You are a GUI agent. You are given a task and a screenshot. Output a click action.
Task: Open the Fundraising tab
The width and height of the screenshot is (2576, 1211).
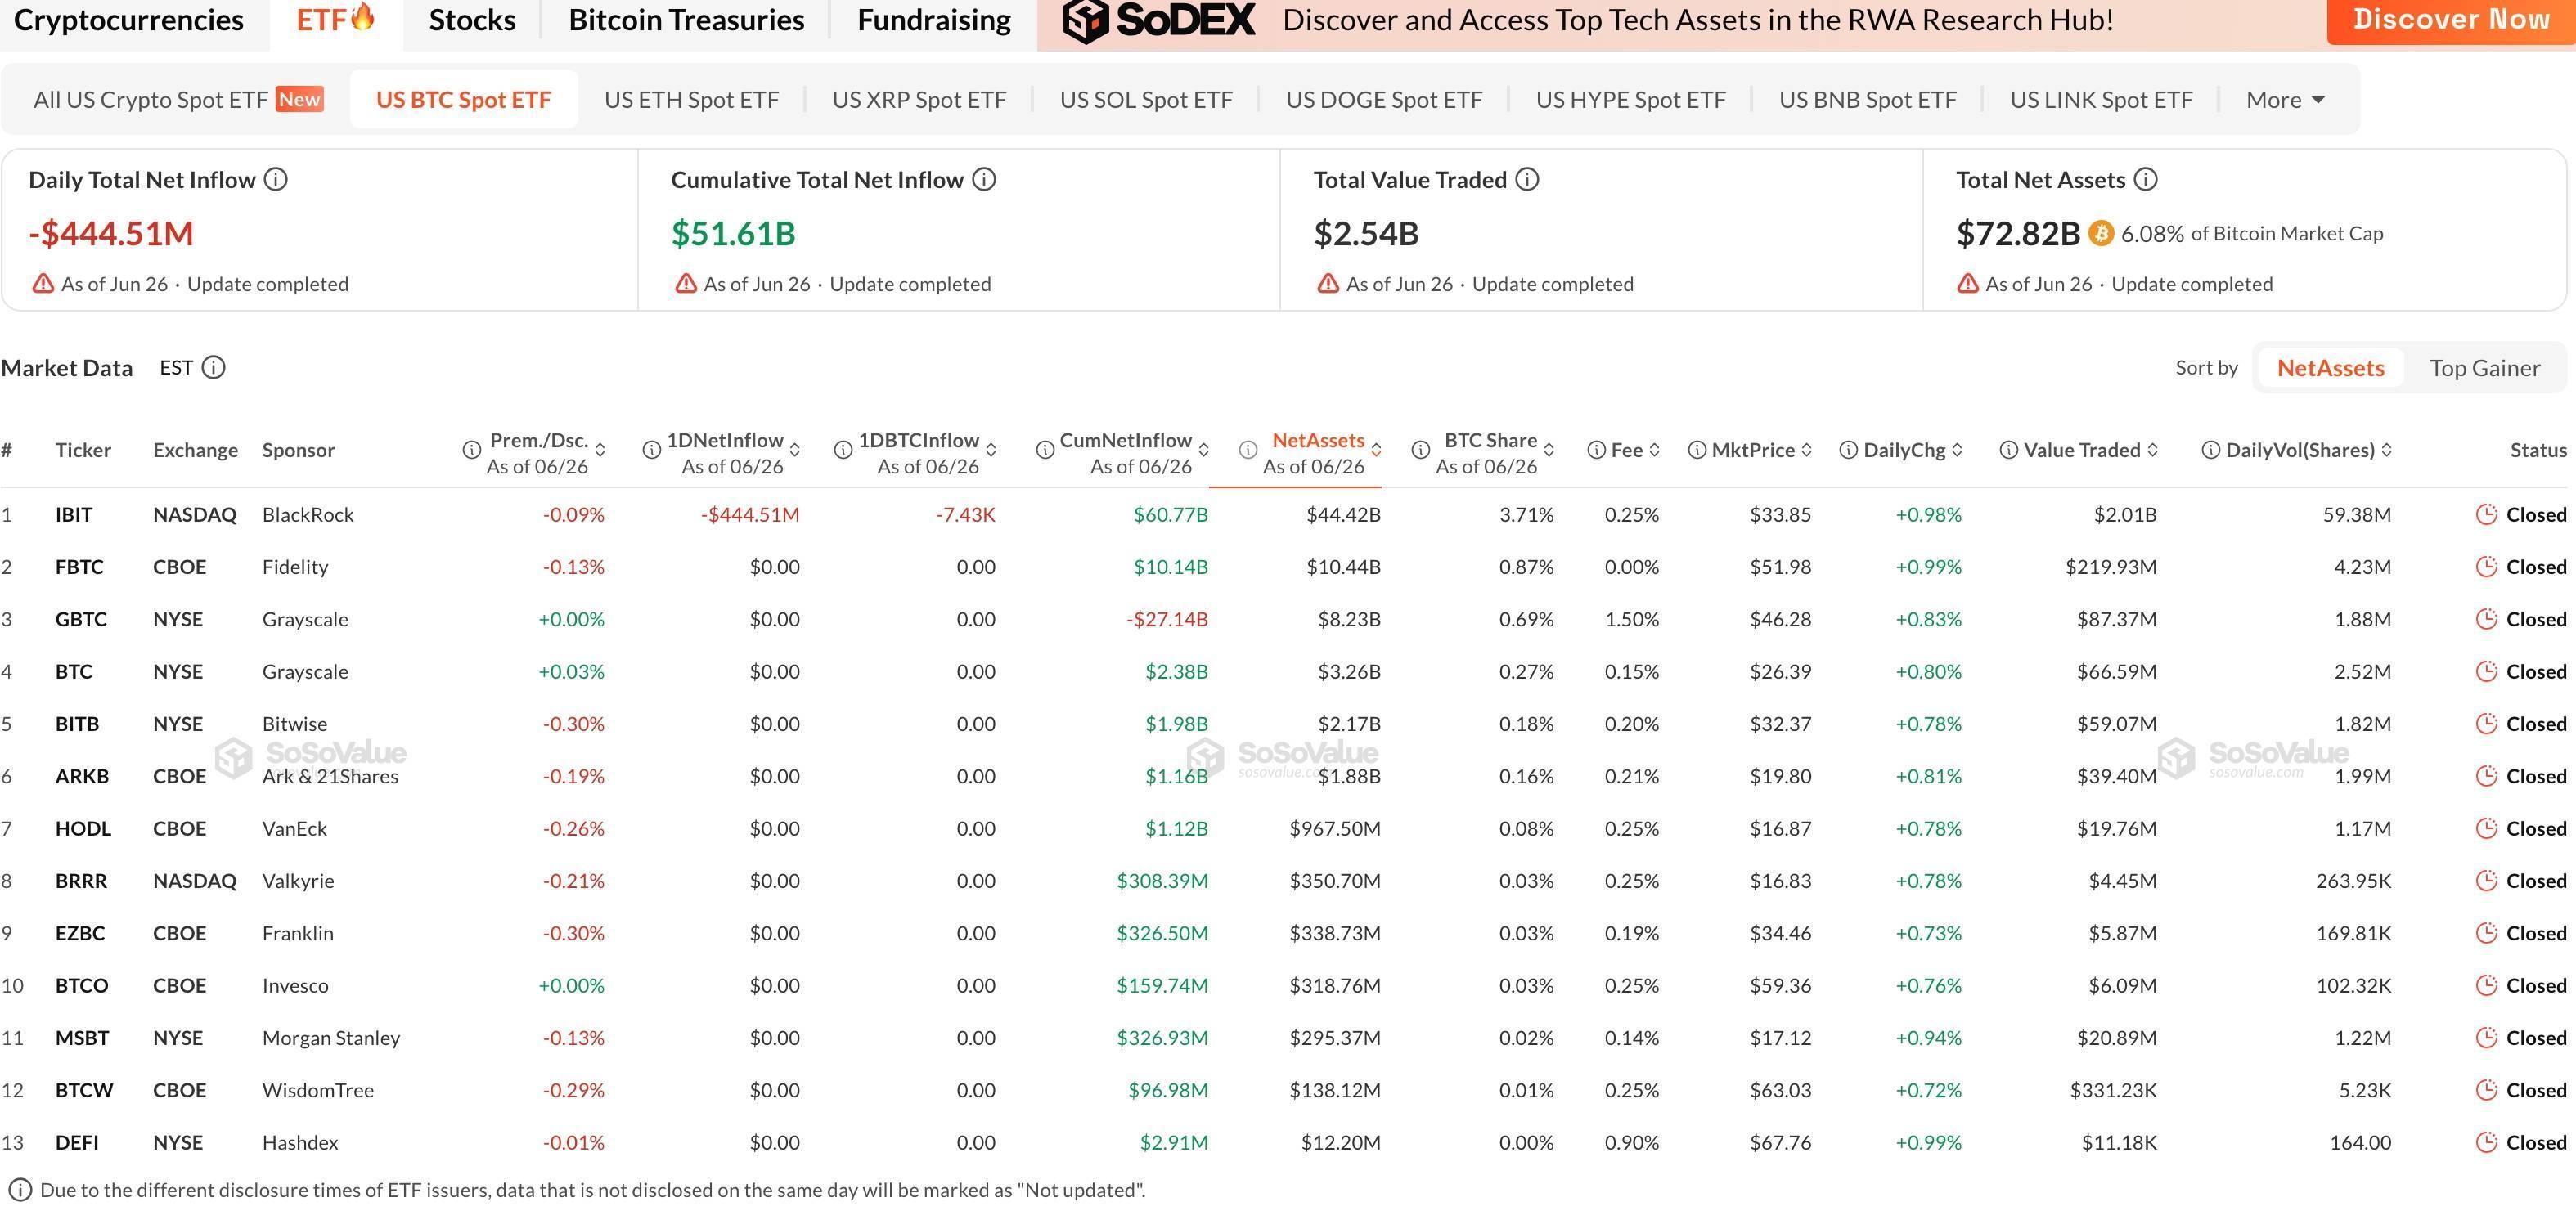coord(934,20)
